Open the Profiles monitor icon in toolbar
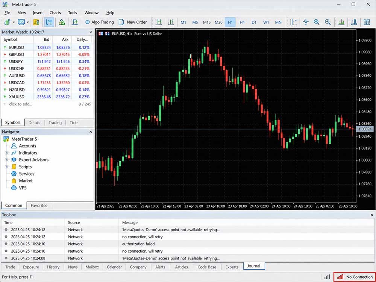This screenshot has width=376, height=282. coord(21,22)
